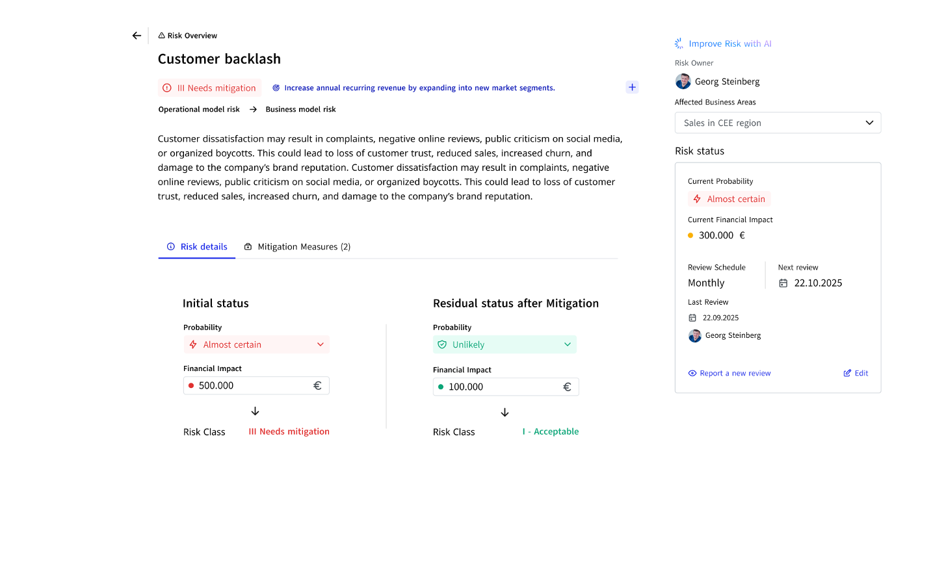Screen dimensions: 944x564
Task: Click the back arrow icon
Action: [137, 36]
